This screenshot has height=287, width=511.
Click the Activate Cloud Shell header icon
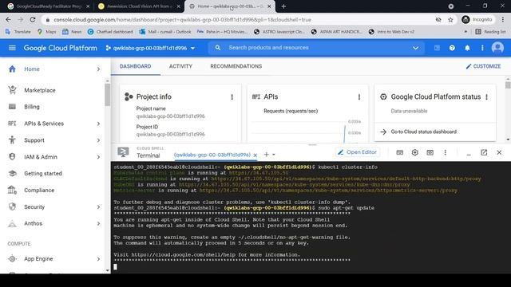(437, 48)
